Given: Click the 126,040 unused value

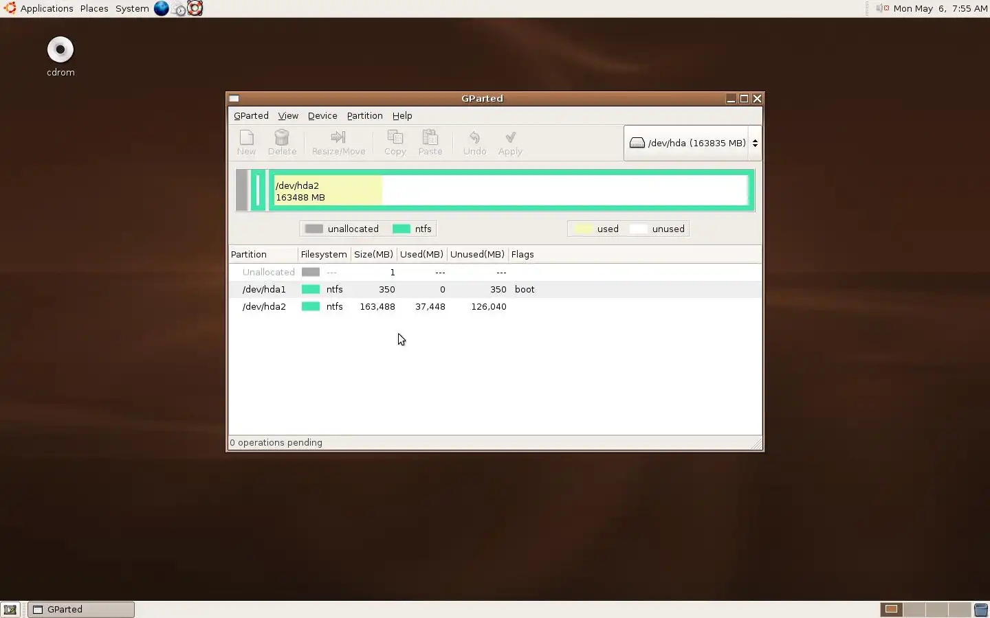Looking at the screenshot, I should pos(488,306).
